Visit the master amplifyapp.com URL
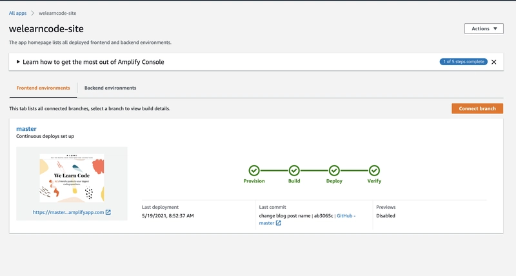Image resolution: width=516 pixels, height=276 pixels. (68, 212)
